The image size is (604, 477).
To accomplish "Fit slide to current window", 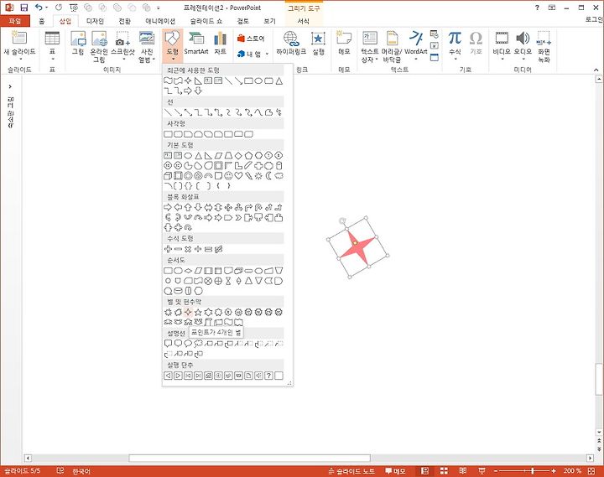I will click(x=591, y=471).
